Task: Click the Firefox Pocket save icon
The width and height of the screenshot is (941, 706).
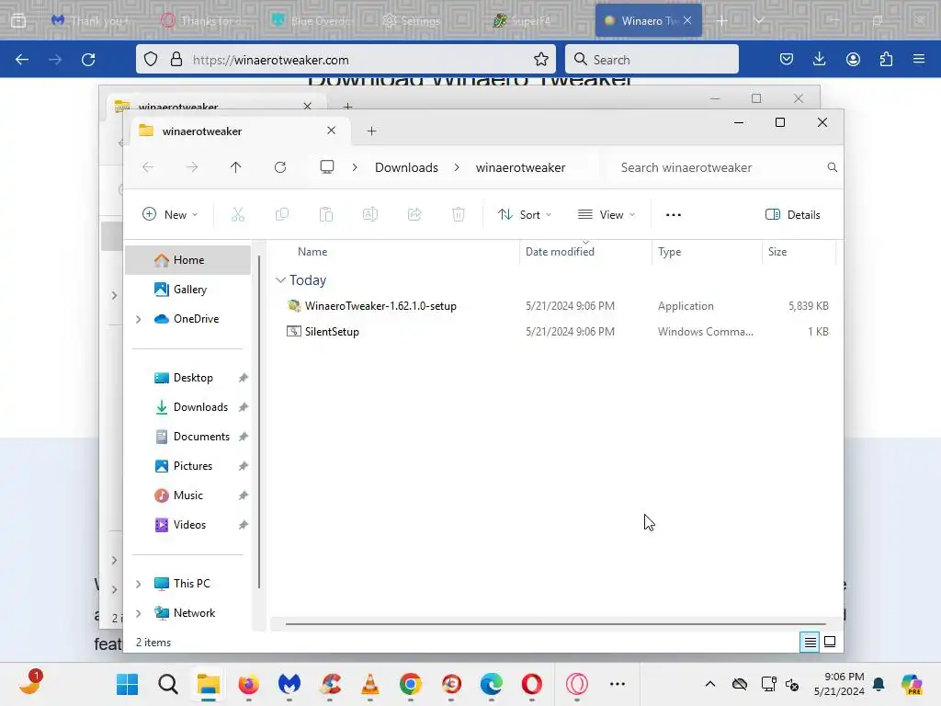Action: coord(787,59)
